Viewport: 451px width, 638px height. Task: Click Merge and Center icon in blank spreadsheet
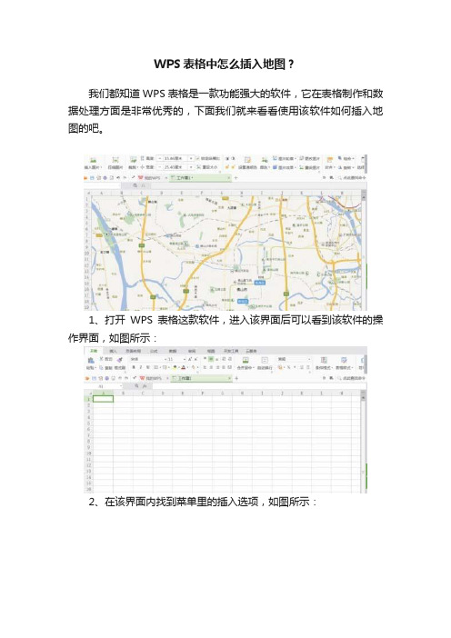[x=246, y=360]
